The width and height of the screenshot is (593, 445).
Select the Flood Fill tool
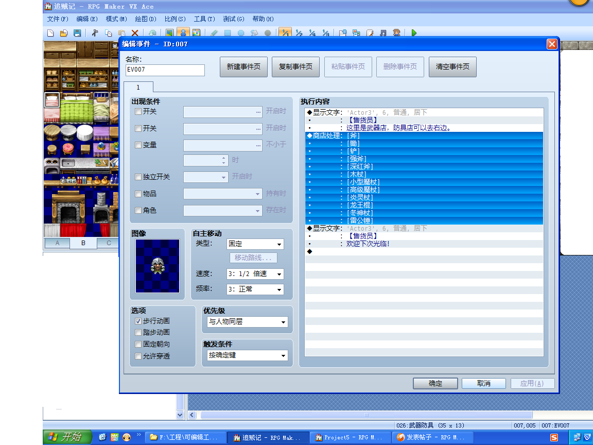254,33
